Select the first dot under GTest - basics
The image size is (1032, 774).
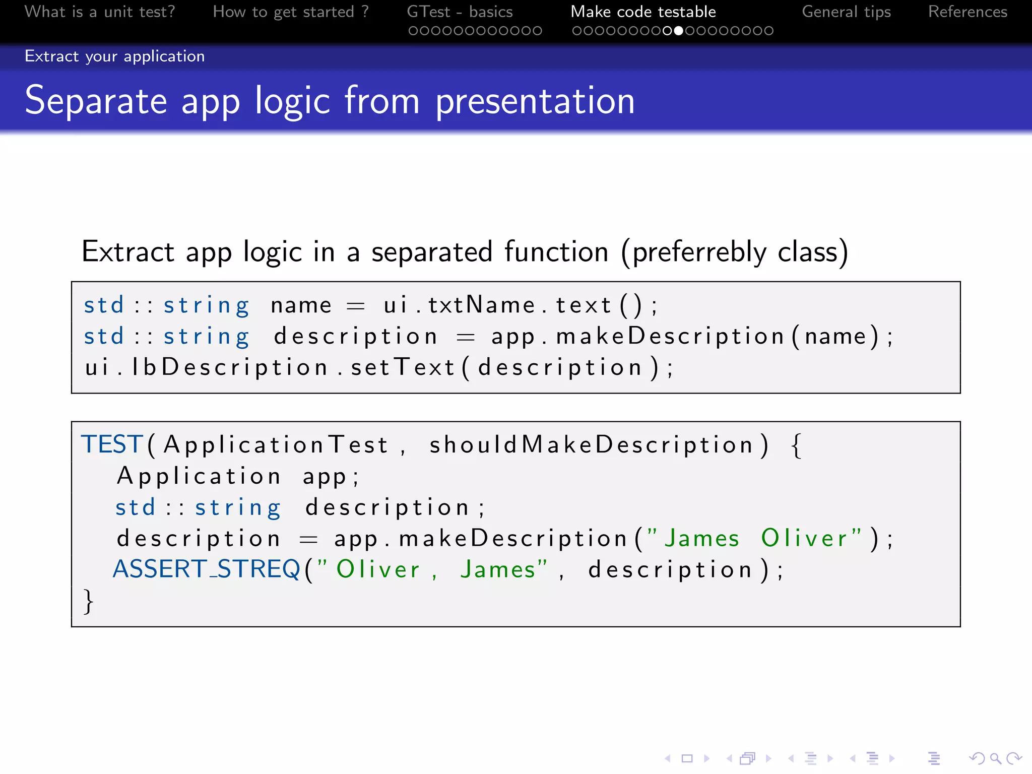click(413, 31)
